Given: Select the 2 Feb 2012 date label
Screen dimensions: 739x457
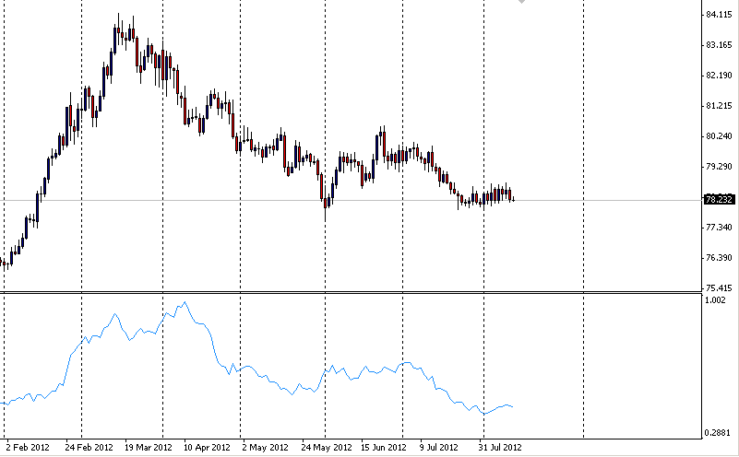Looking at the screenshot, I should click(28, 447).
